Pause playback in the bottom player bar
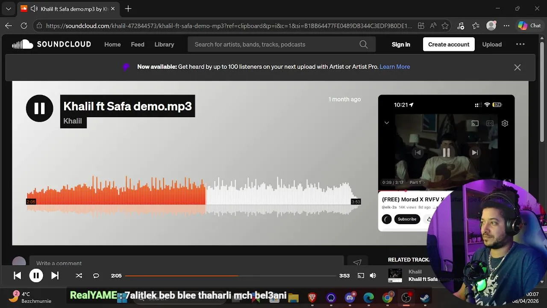 click(36, 275)
